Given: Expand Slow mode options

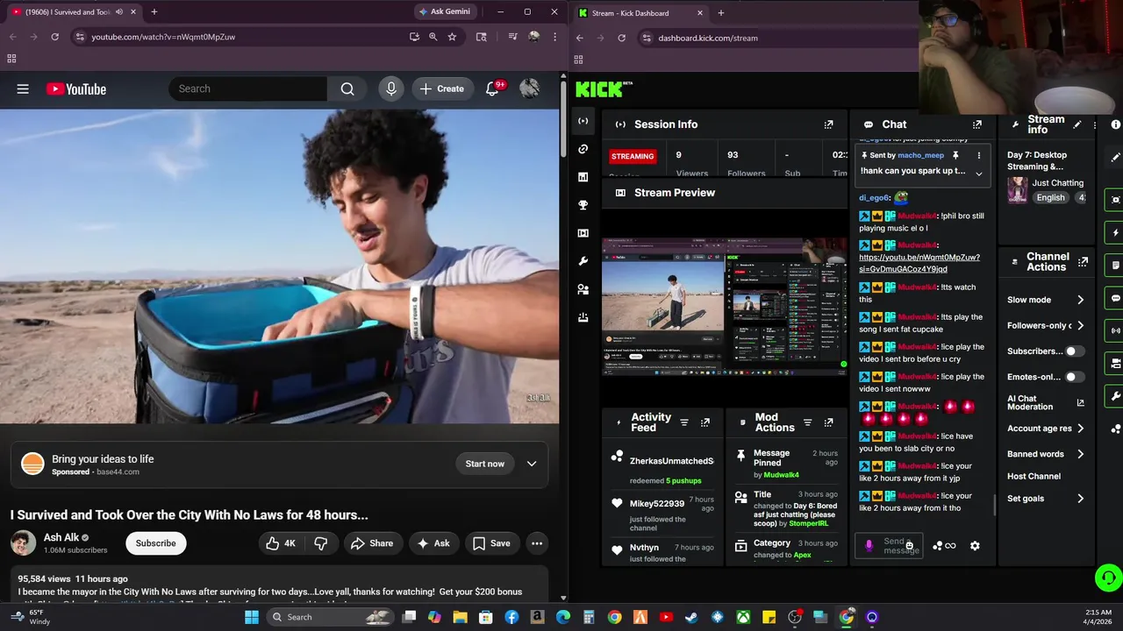Looking at the screenshot, I should 1081,300.
